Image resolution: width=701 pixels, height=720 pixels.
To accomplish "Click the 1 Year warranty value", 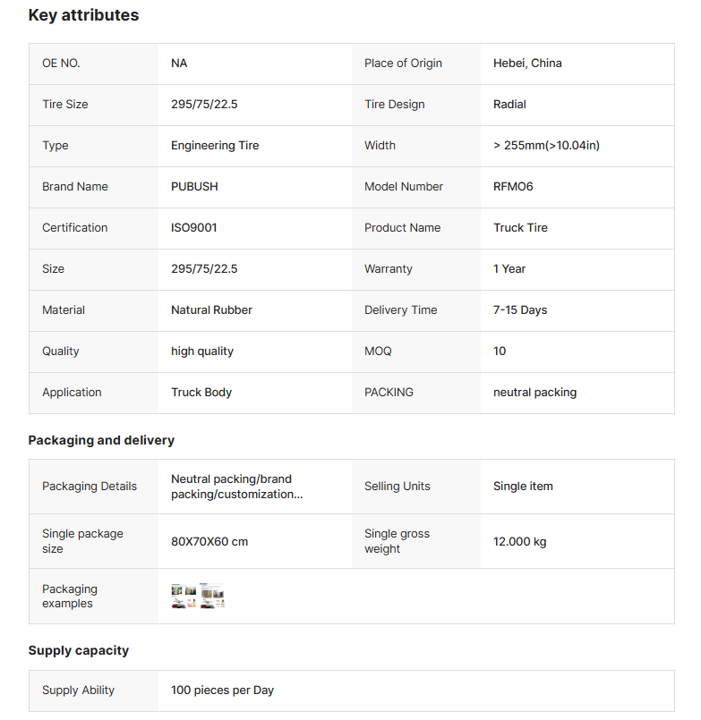I will point(509,269).
